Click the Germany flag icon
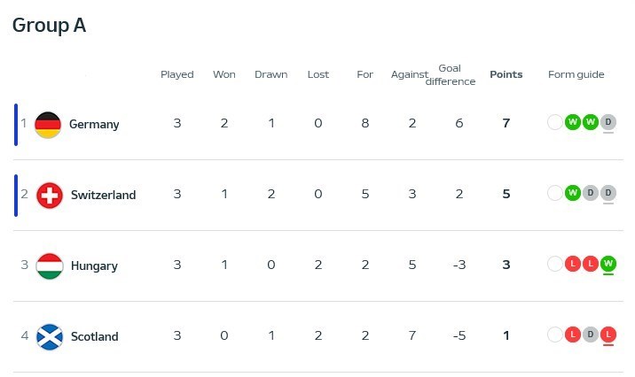The height and width of the screenshot is (377, 635). [x=48, y=125]
